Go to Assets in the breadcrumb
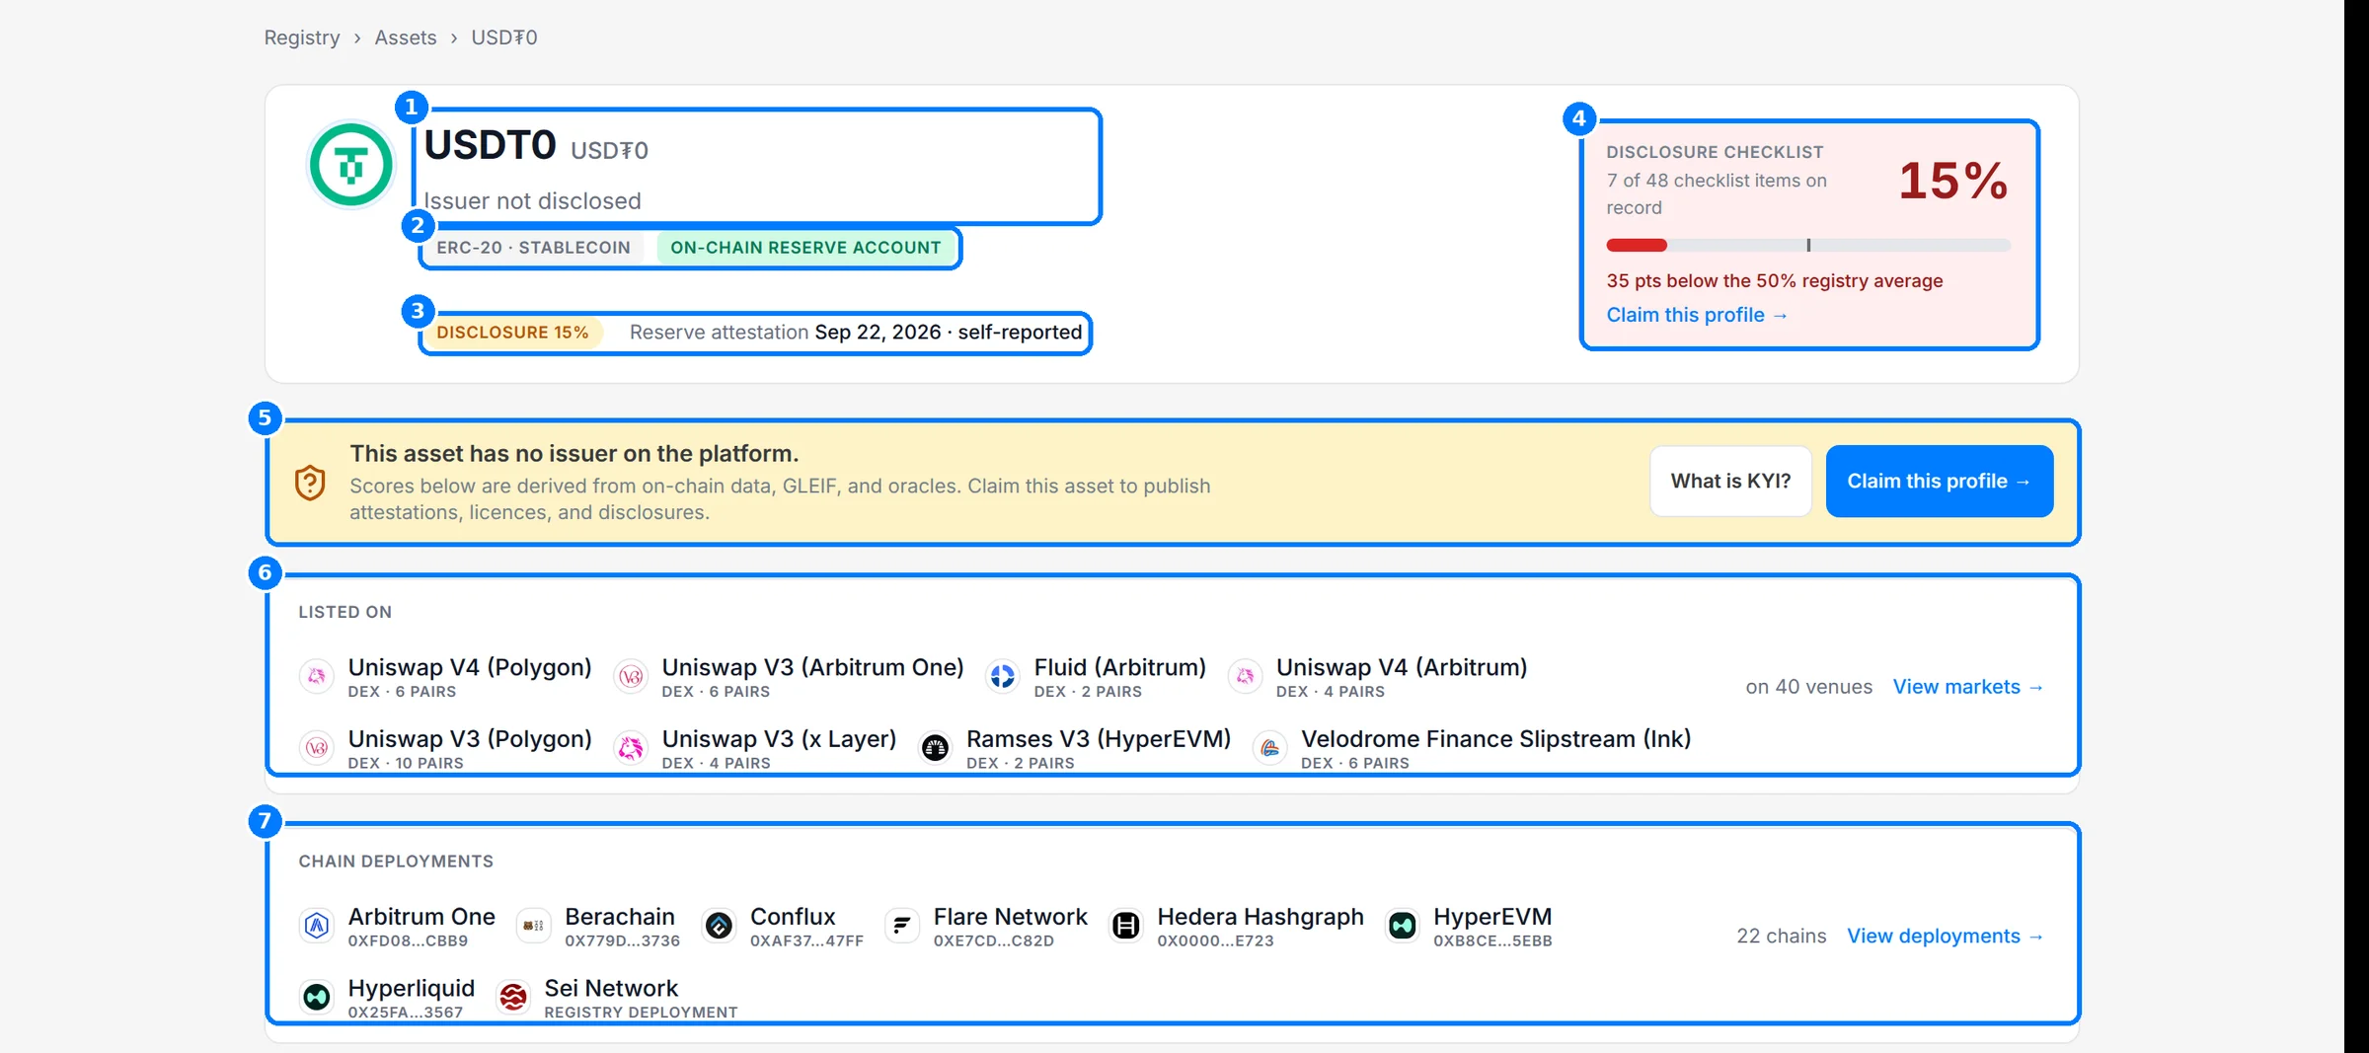This screenshot has height=1053, width=2369. 406,38
